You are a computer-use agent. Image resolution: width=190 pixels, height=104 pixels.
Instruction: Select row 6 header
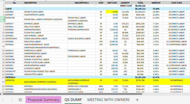[x=2, y=19]
